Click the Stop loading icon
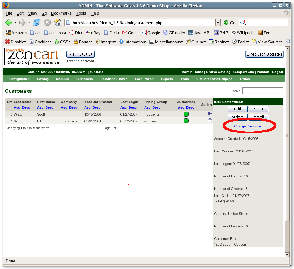Viewport: 294px width, 269px height. [x=47, y=22]
